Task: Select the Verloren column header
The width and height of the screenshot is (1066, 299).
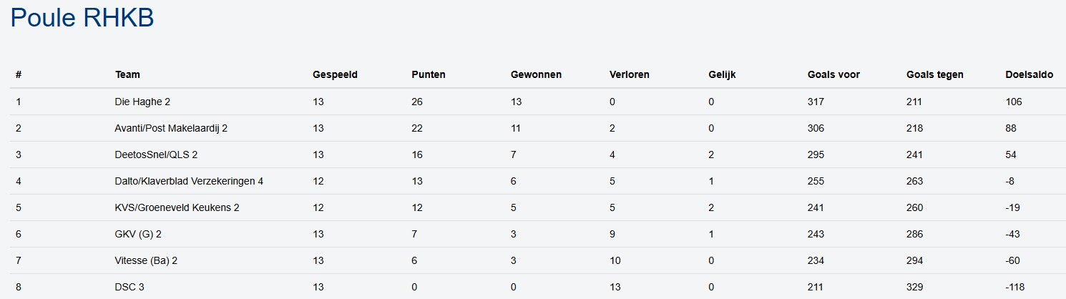Action: click(630, 74)
